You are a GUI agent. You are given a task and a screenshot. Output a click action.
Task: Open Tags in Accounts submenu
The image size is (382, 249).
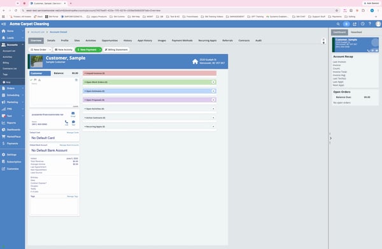pyautogui.click(x=5, y=74)
